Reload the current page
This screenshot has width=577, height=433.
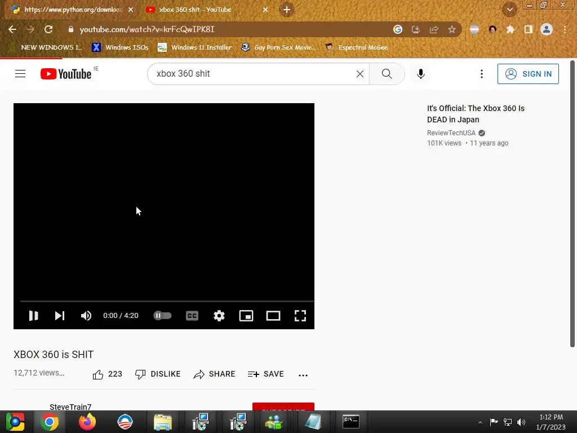click(x=48, y=29)
